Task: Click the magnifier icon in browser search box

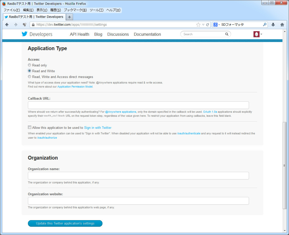Action: point(265,24)
